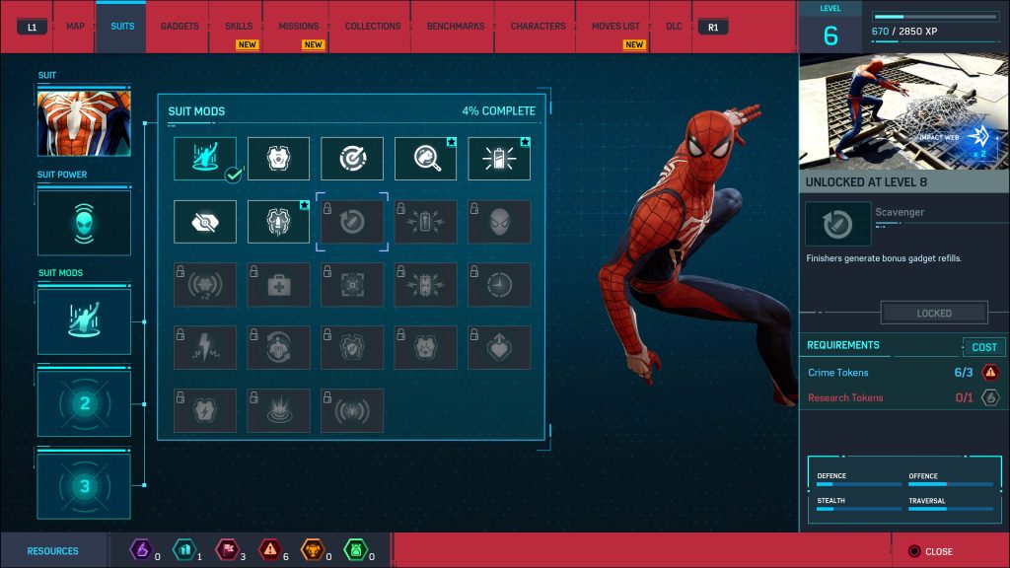This screenshot has width=1010, height=568.
Task: Open the Gadgets tab
Action: click(180, 27)
